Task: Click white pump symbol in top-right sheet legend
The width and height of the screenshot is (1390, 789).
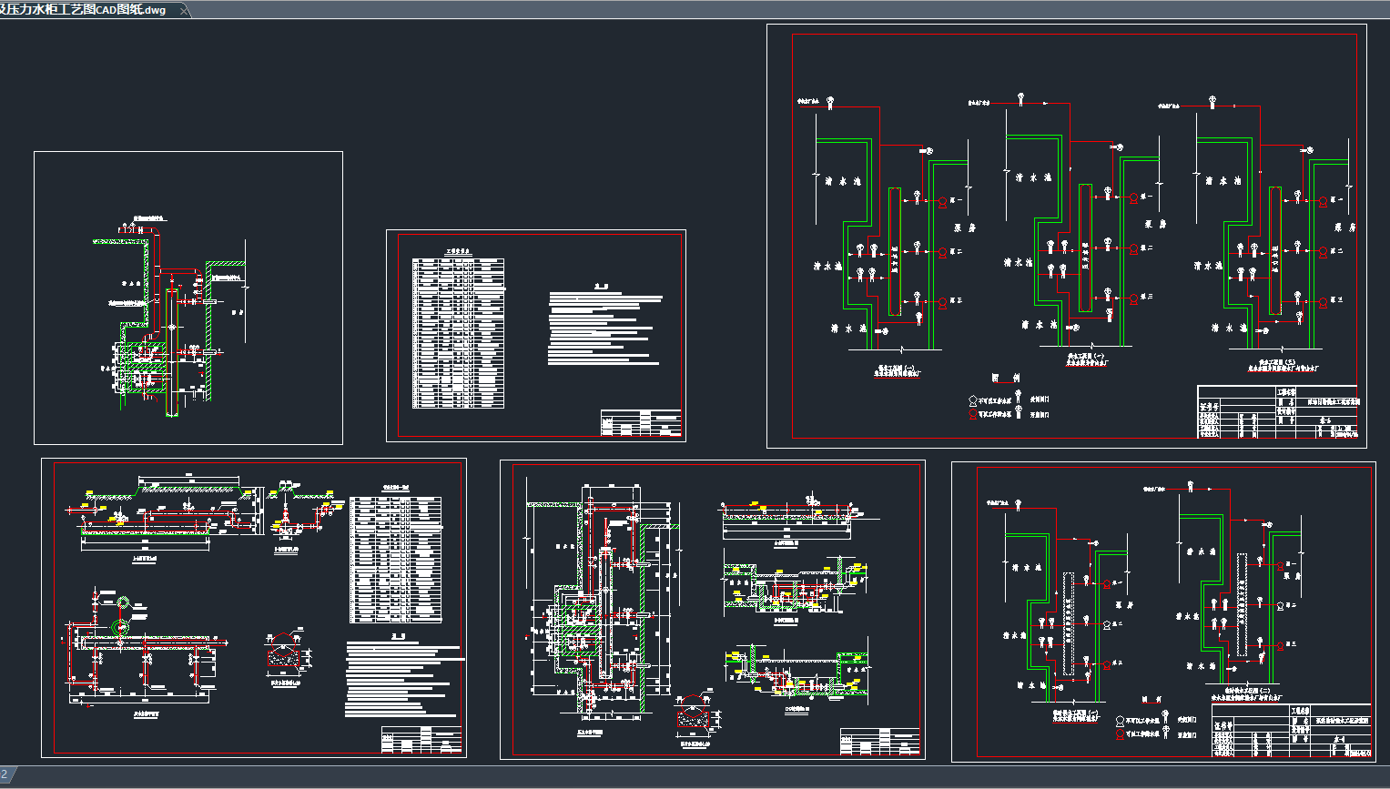Action: 972,400
